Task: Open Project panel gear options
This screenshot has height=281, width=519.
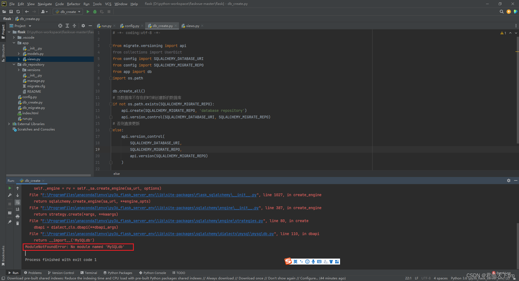Action: pyautogui.click(x=83, y=26)
